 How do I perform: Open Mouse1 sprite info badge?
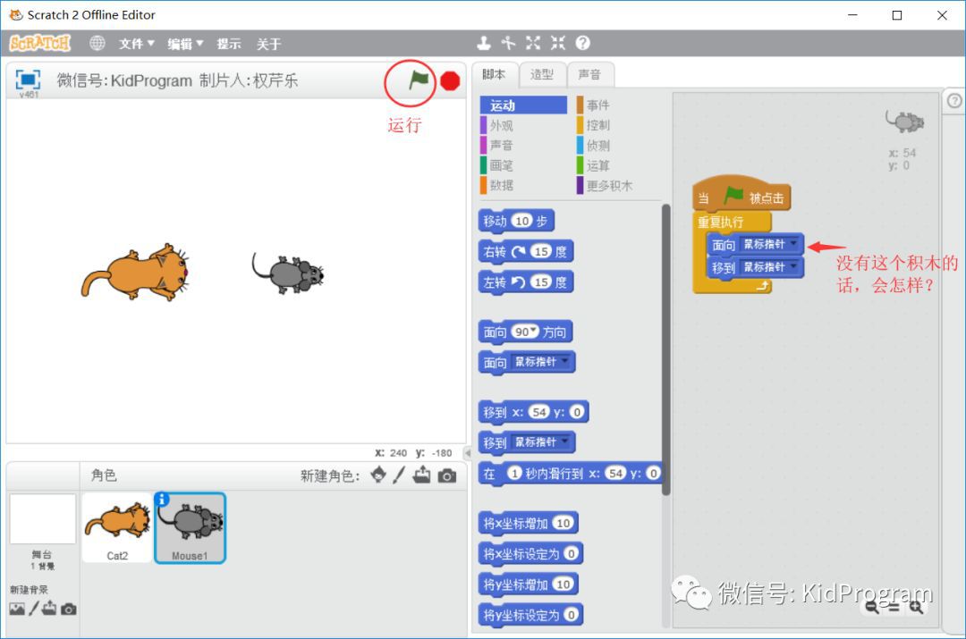tap(161, 500)
